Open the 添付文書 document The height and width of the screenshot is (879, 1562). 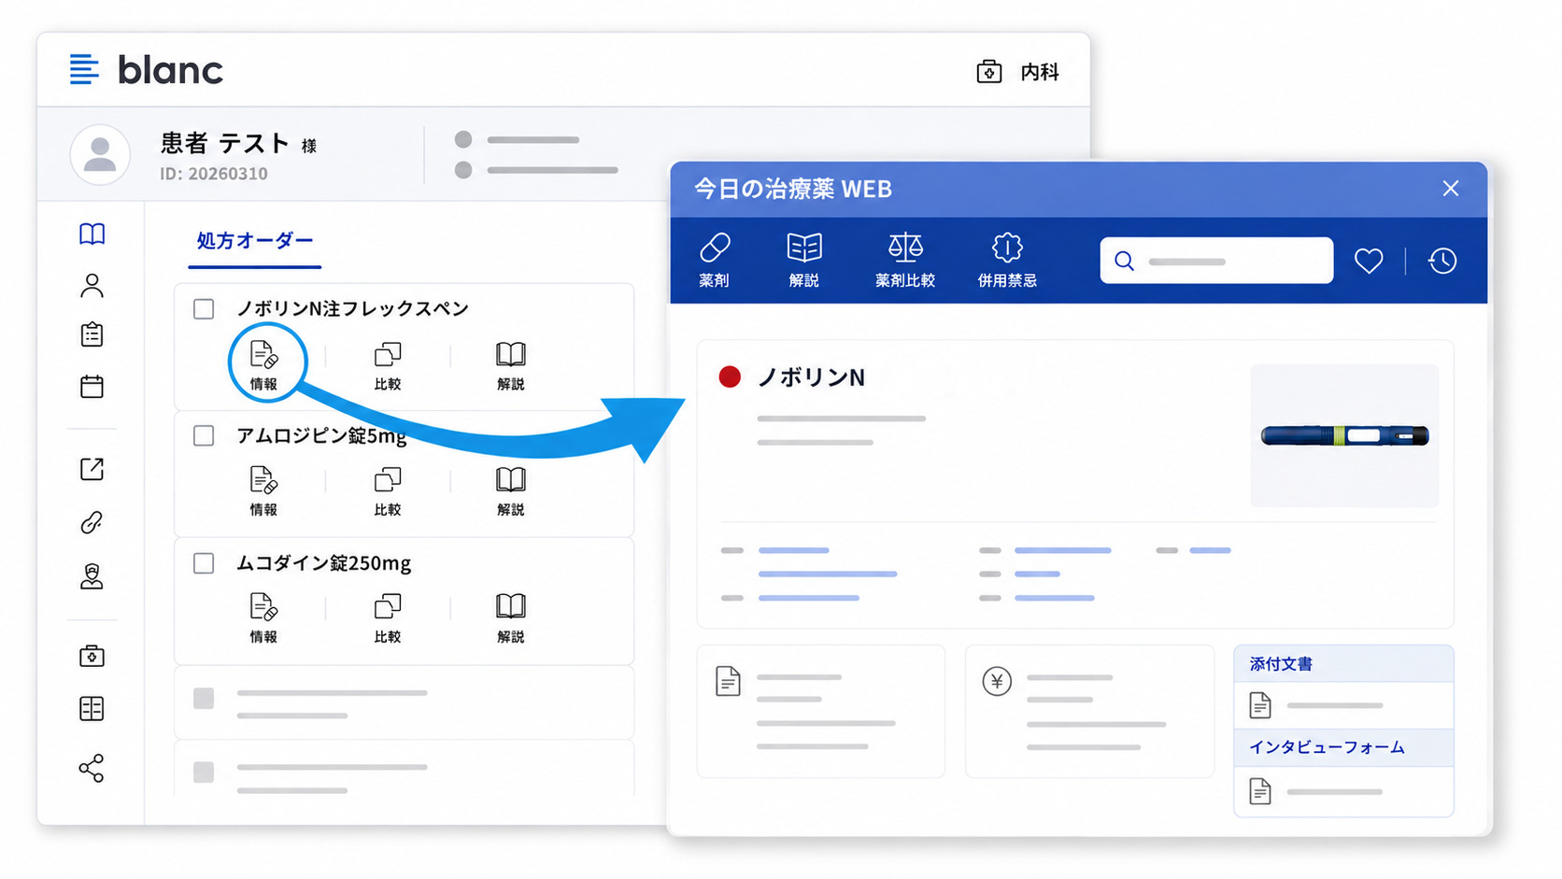click(x=1343, y=705)
